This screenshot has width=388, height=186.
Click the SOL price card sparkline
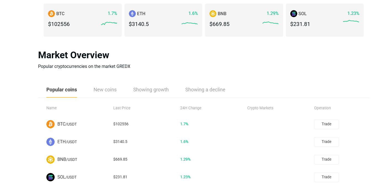351,21
